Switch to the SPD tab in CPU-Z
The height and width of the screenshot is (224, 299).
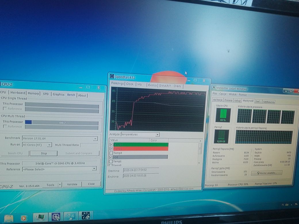46,94
